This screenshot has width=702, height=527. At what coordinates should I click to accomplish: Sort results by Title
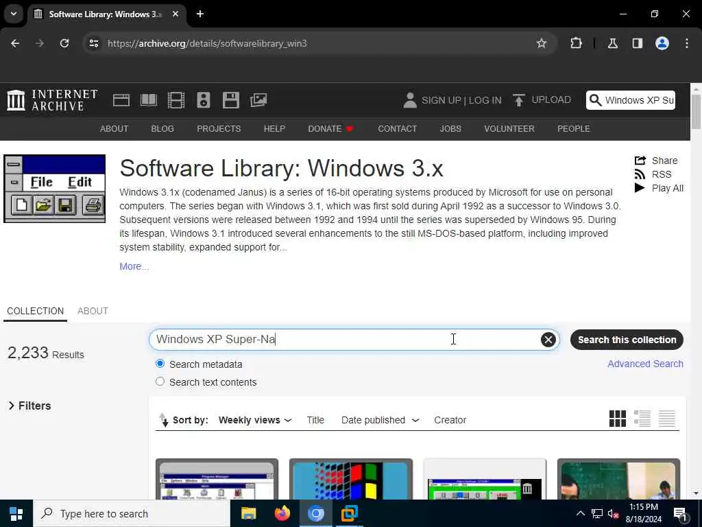pyautogui.click(x=315, y=420)
